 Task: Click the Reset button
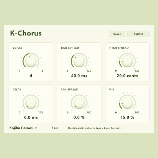117,34
